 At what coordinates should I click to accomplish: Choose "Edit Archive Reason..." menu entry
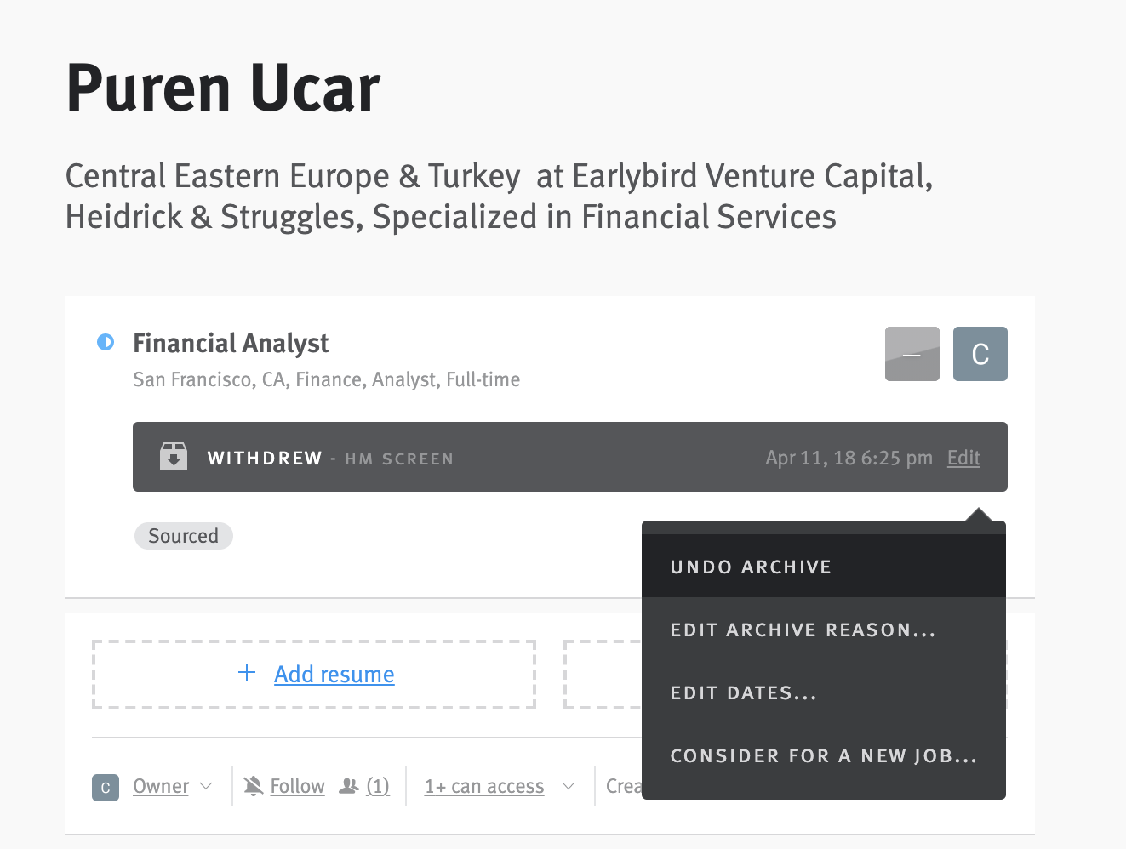click(x=803, y=630)
